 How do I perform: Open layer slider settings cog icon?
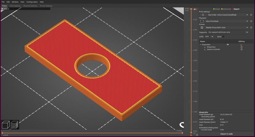(x=197, y=135)
